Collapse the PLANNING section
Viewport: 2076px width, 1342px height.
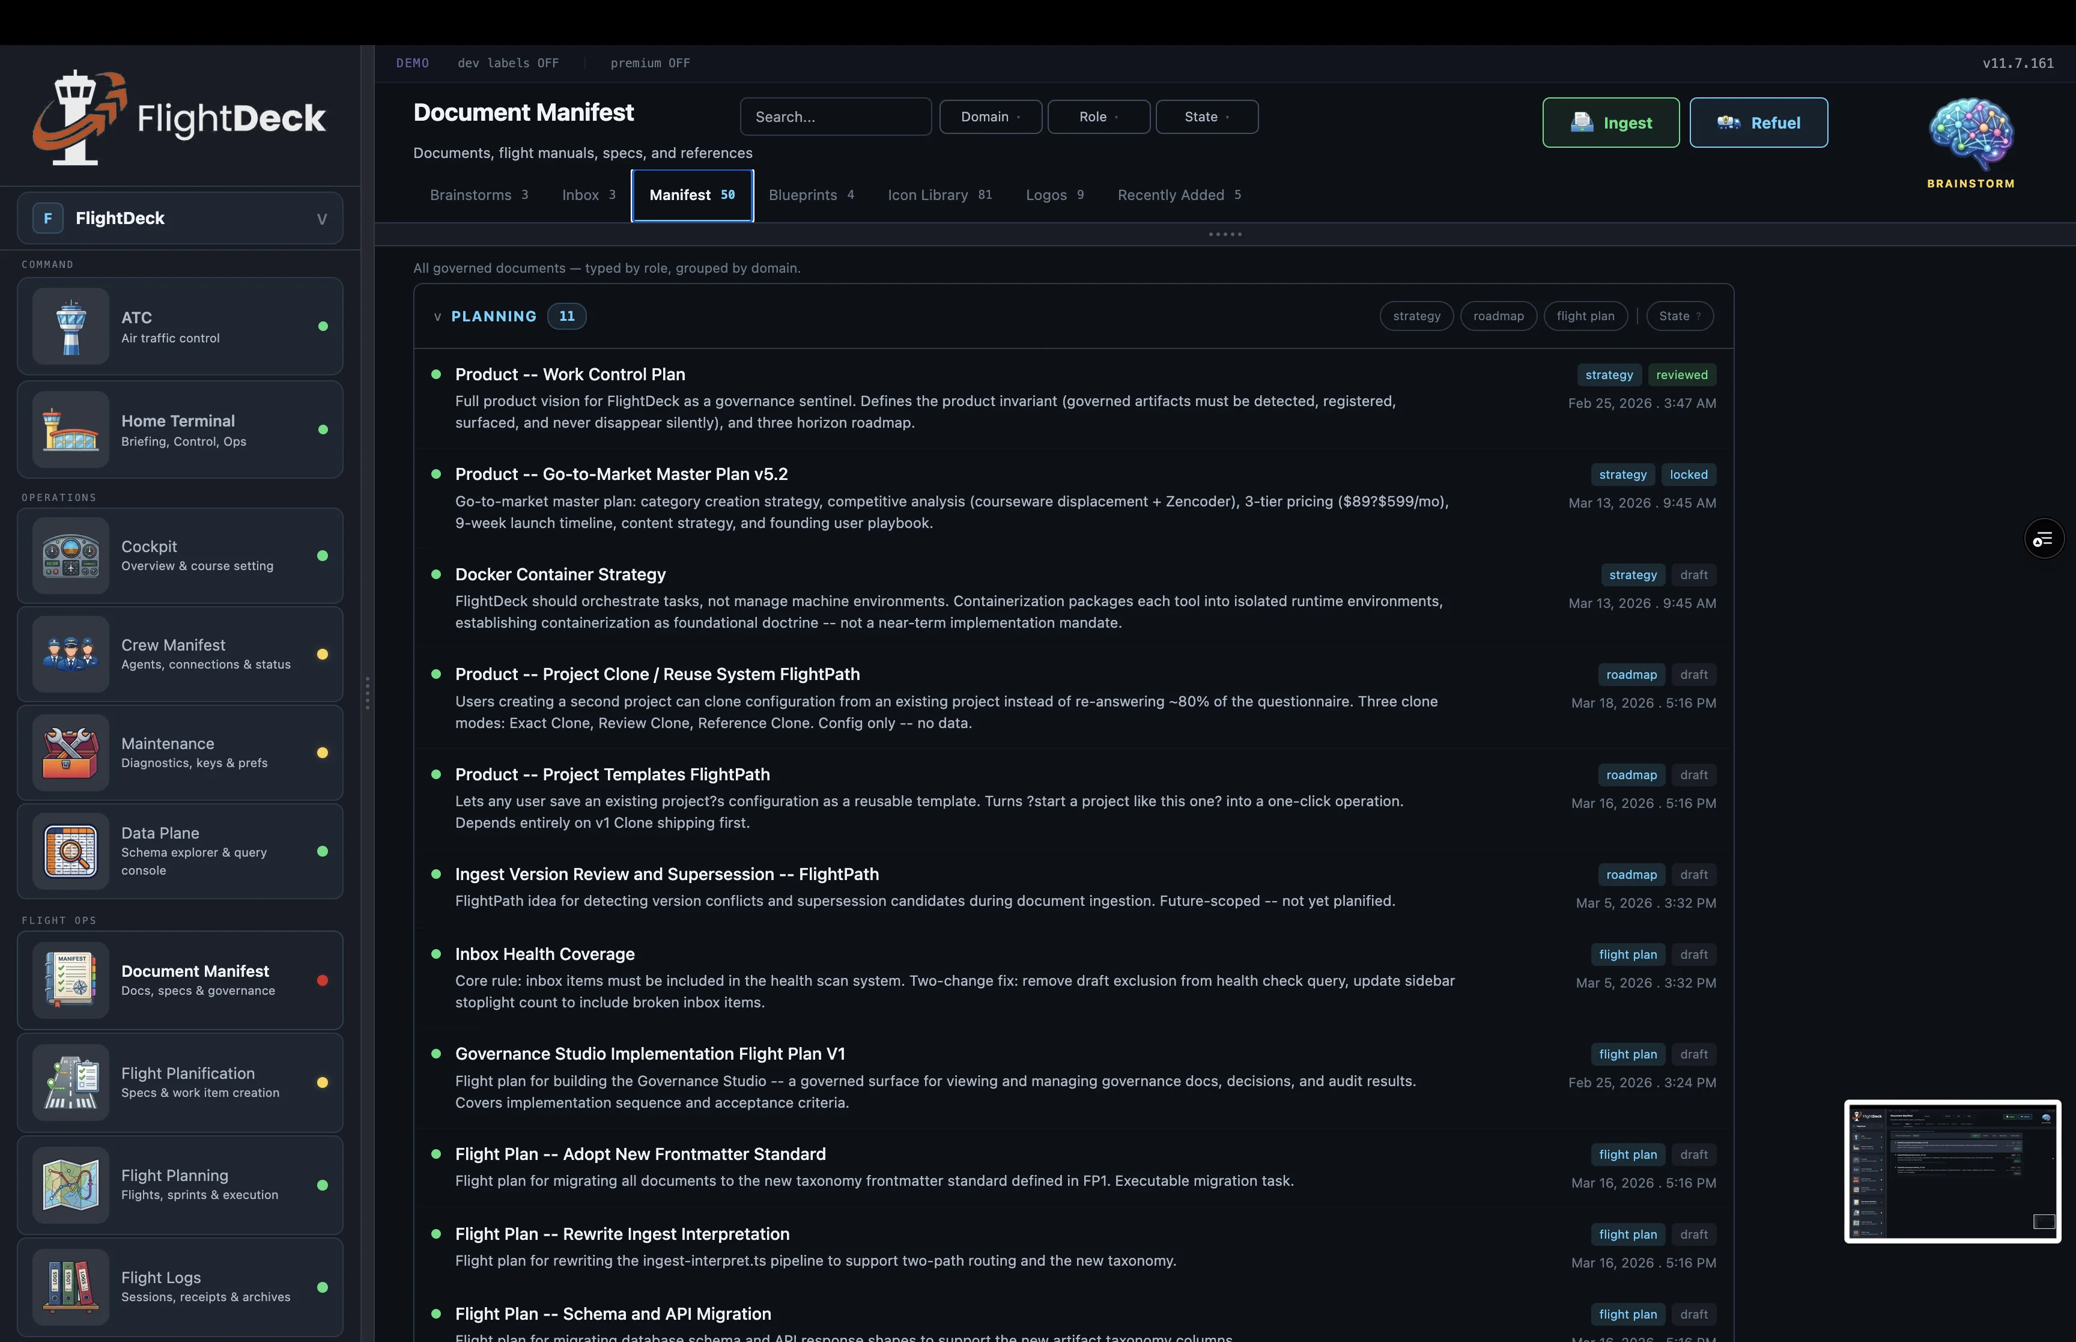coord(438,317)
